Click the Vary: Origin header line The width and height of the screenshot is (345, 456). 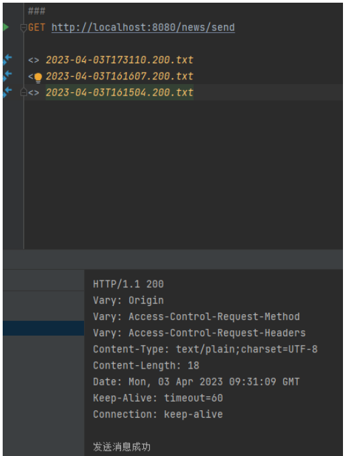pos(128,301)
